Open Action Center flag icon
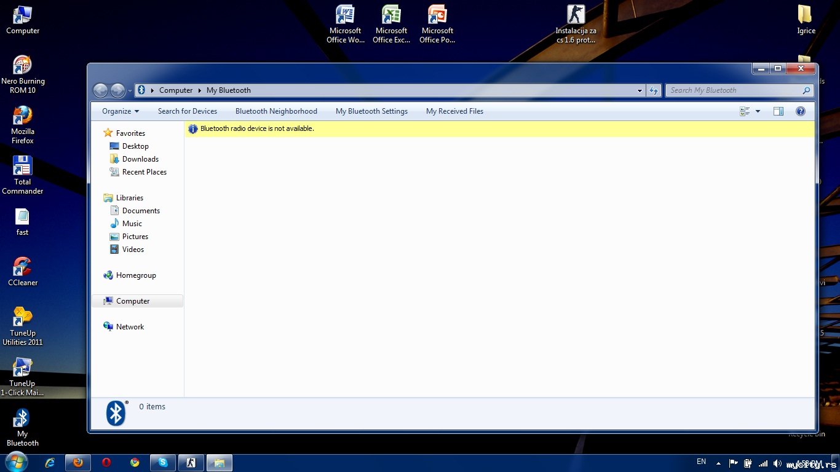The height and width of the screenshot is (472, 840). tap(733, 463)
